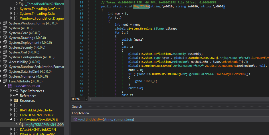269x135 pixels.
Task: Click the CU0mxh8nSOsmJDWZHj namespace braces icon
Action: pos(15,120)
